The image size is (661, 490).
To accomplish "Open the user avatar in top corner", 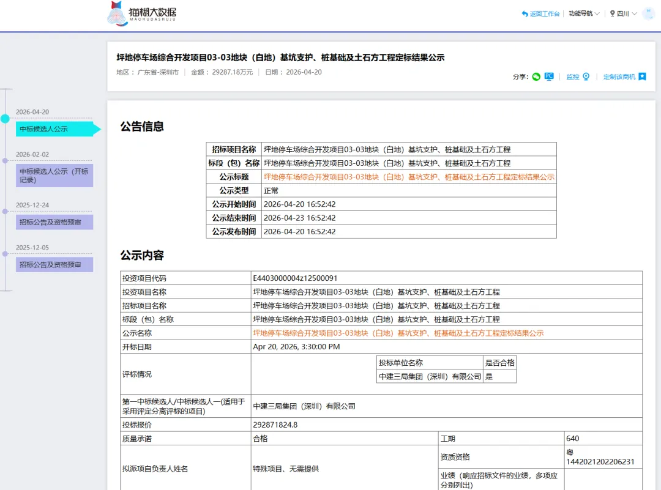I will point(648,13).
